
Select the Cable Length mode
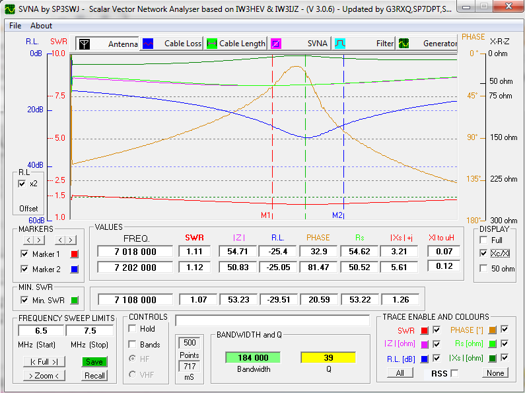tap(212, 44)
